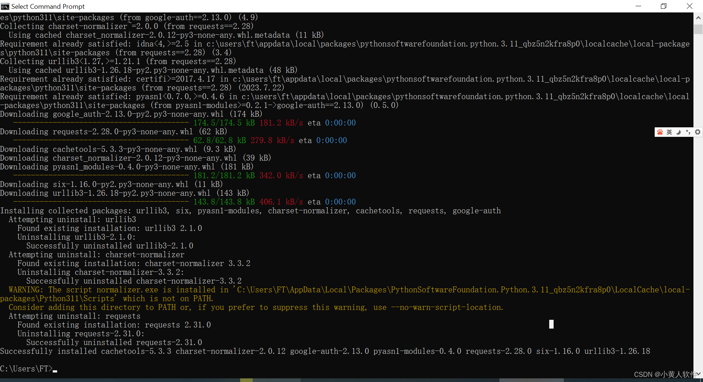
Task: Click the '181.2/181.2 kB' progress value
Action: pos(224,176)
